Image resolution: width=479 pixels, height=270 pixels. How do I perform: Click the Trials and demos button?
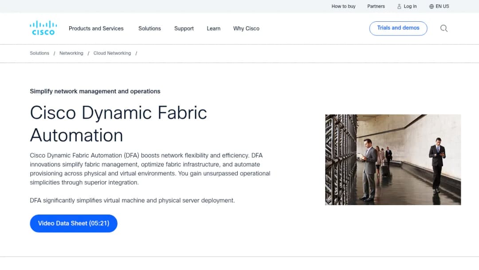coord(398,28)
